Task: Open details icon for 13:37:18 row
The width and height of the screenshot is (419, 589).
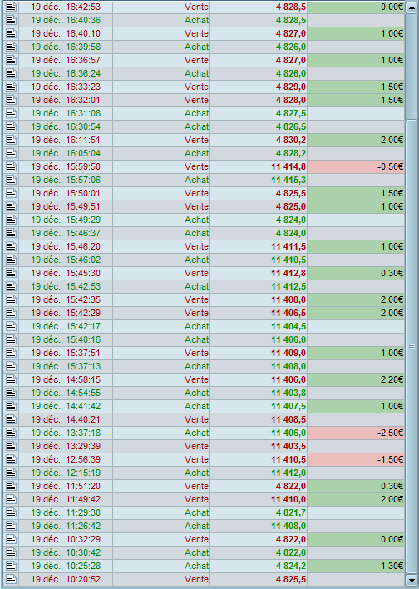Action: 12,433
